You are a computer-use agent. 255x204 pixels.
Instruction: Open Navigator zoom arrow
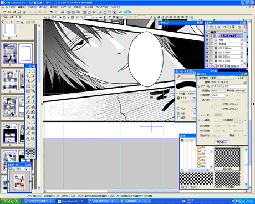[x=26, y=169]
